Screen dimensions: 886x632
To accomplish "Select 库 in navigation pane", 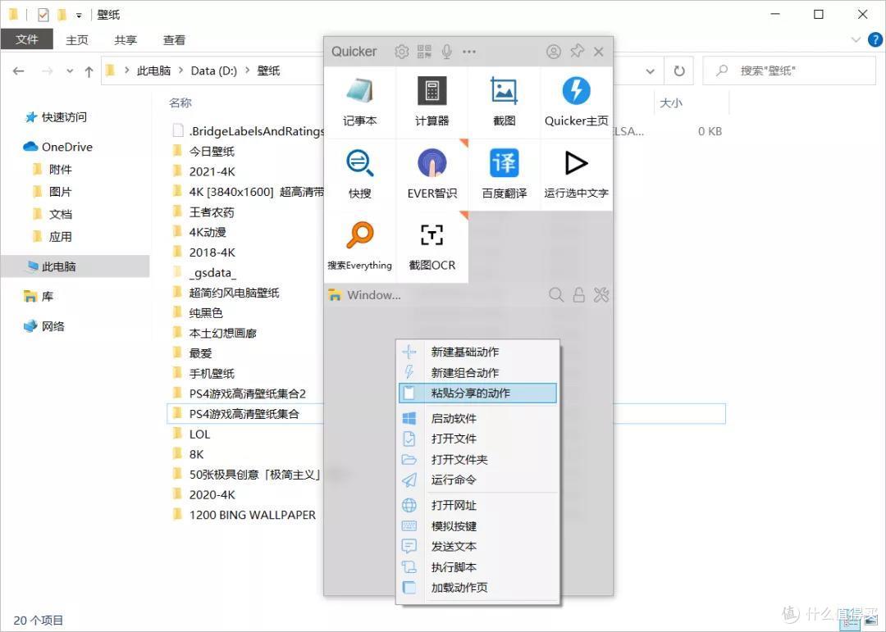I will 39,297.
